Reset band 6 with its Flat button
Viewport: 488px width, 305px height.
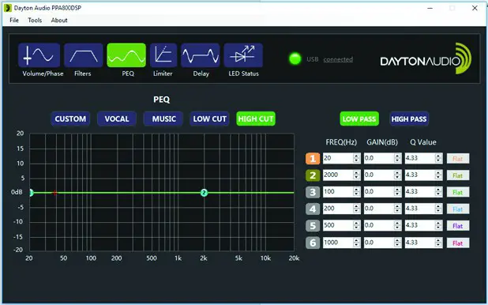[x=458, y=243]
